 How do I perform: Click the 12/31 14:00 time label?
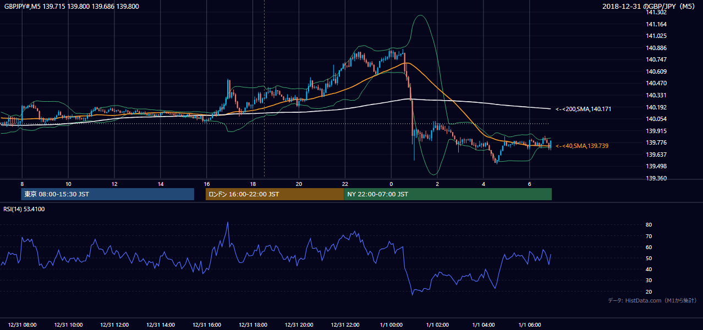click(161, 324)
